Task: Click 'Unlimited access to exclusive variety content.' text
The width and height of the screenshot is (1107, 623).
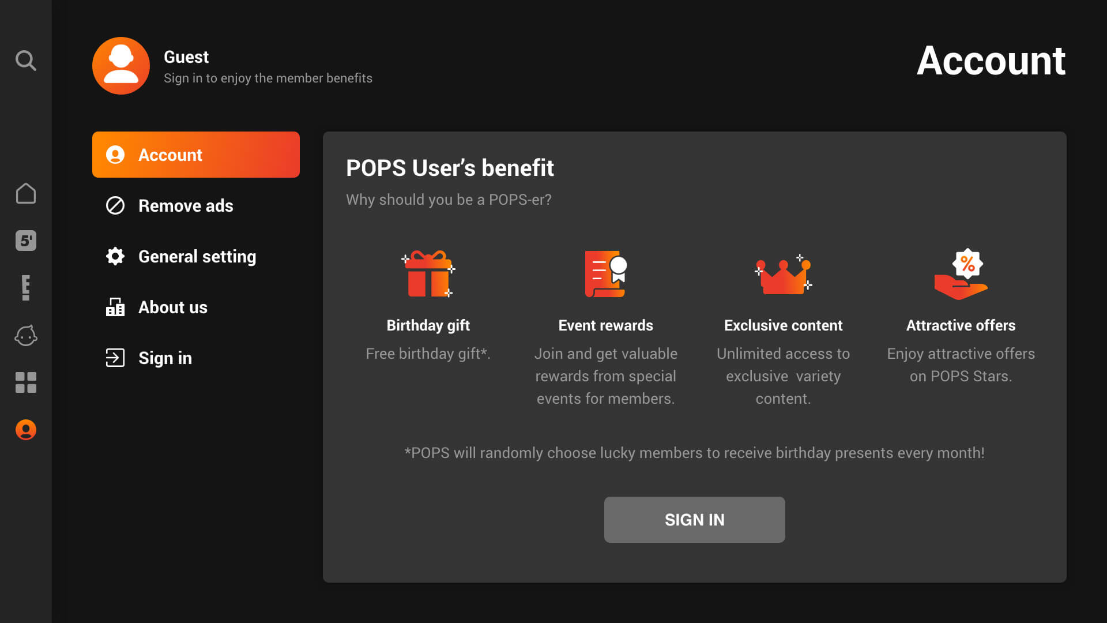Action: point(784,376)
